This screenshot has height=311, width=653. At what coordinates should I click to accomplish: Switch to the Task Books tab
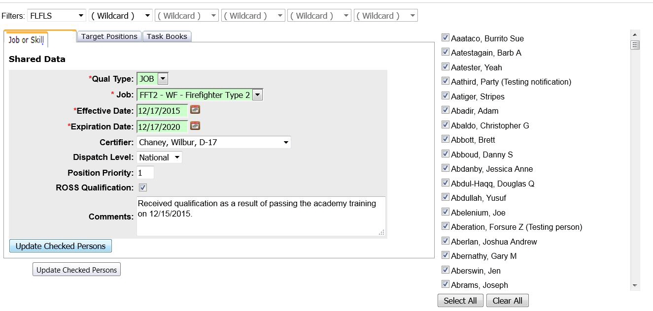pyautogui.click(x=167, y=36)
